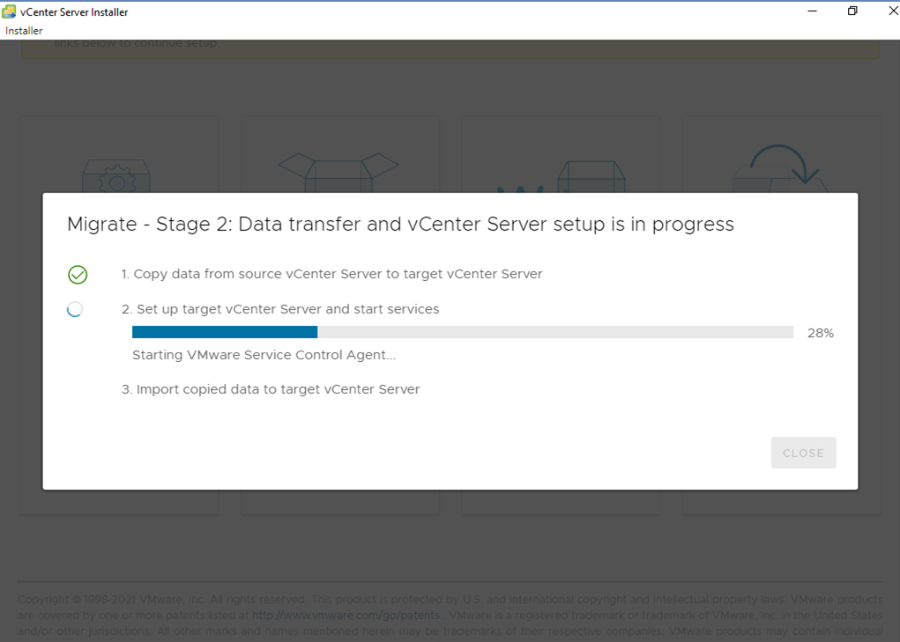
Task: Select step 1 Copy data from source text
Action: pyautogui.click(x=331, y=274)
